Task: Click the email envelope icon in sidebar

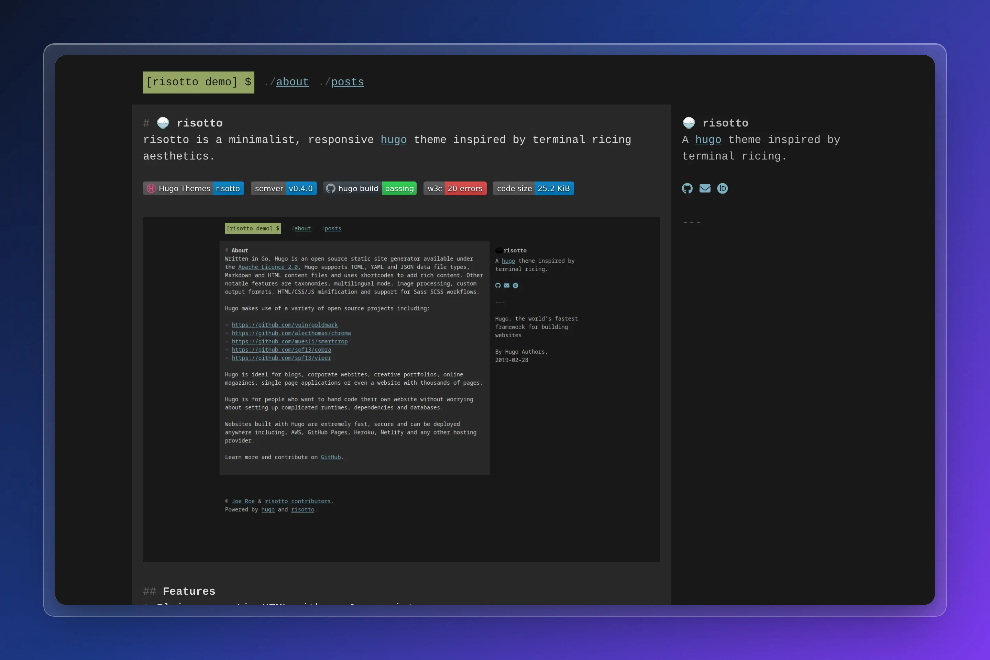Action: pyautogui.click(x=705, y=188)
